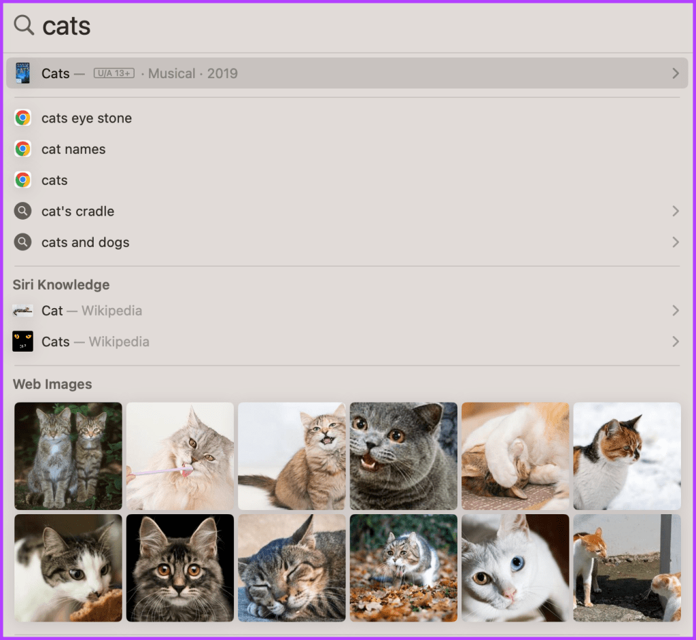Open the cat names suggestion

click(x=73, y=149)
